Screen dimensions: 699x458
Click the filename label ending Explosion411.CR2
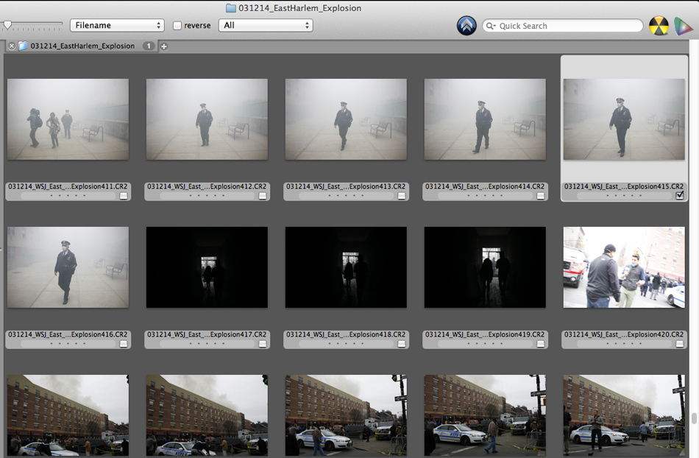click(x=68, y=186)
